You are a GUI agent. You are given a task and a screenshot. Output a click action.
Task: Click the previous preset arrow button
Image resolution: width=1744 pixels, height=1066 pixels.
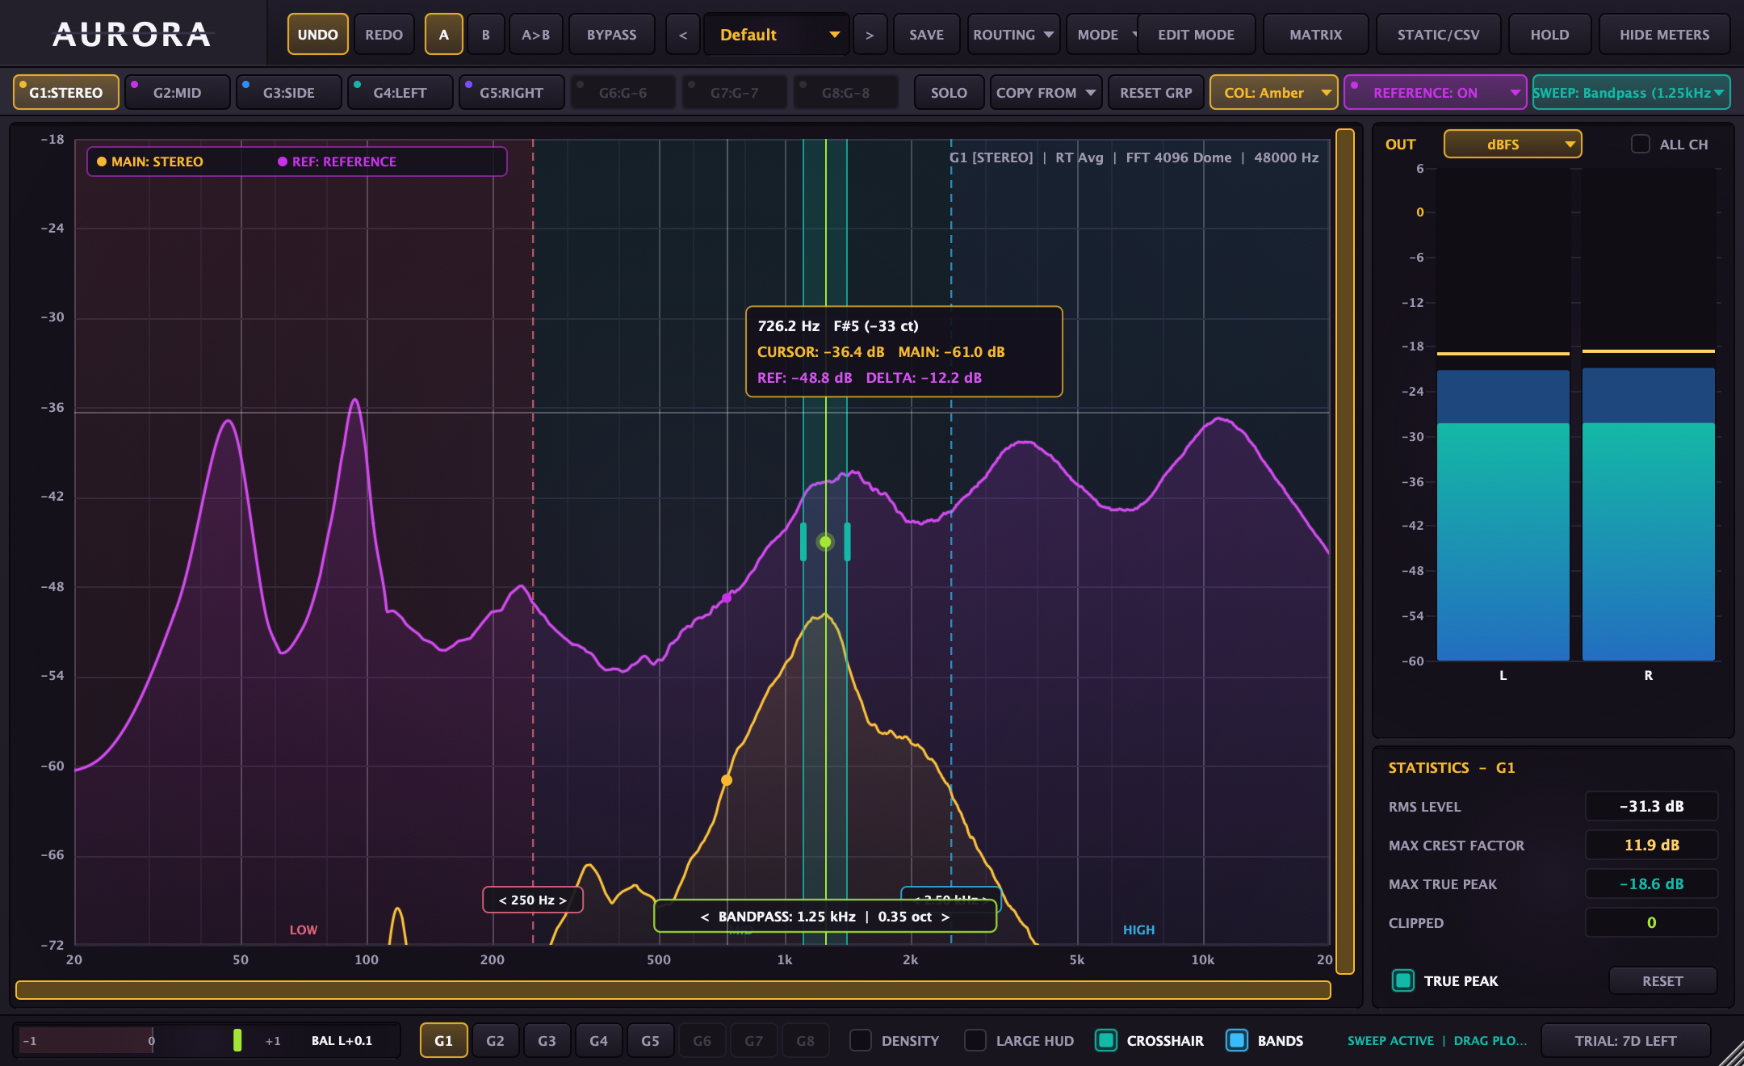[x=683, y=35]
